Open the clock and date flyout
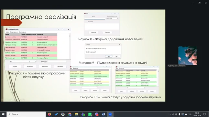Screen dimensions: 209x117 point(197,114)
